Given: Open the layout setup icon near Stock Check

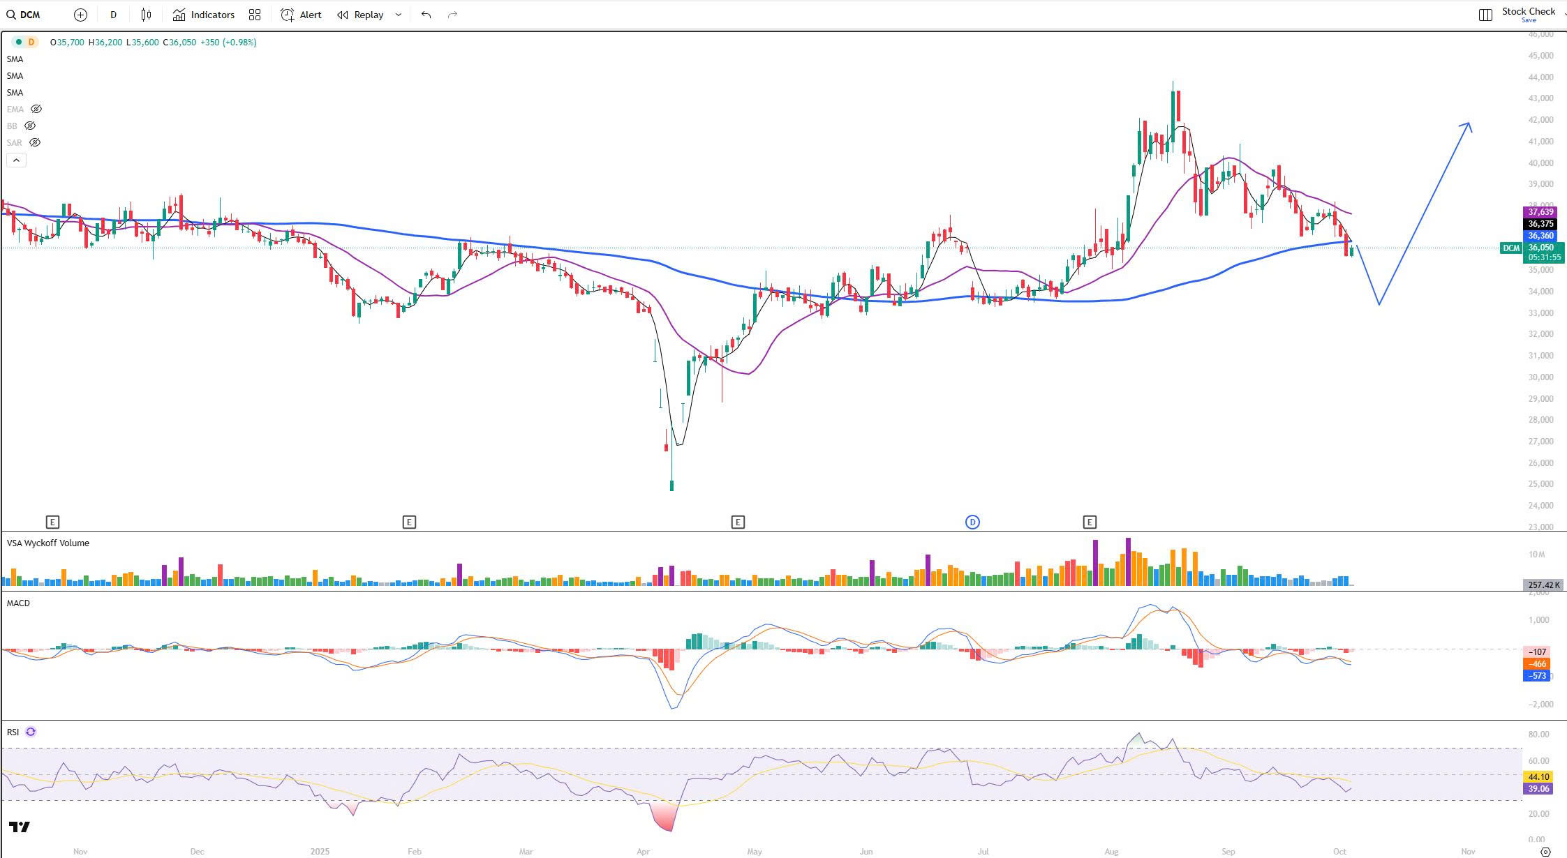Looking at the screenshot, I should [x=1485, y=15].
